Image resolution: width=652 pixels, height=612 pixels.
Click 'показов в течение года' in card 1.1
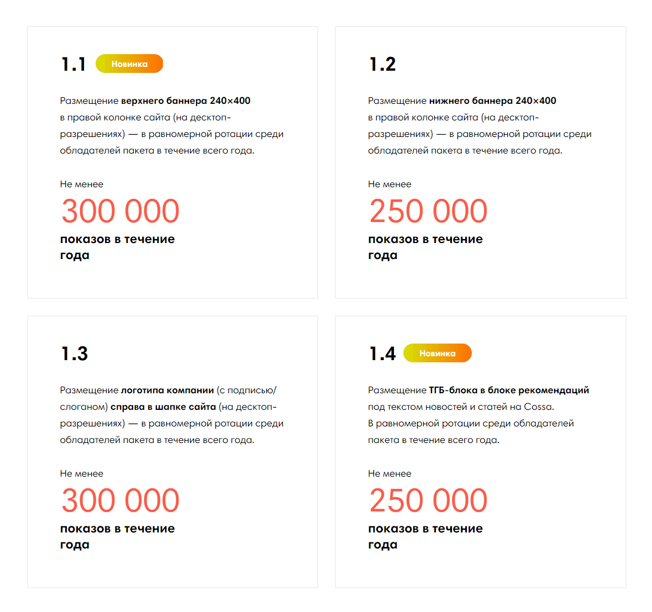[x=118, y=247]
